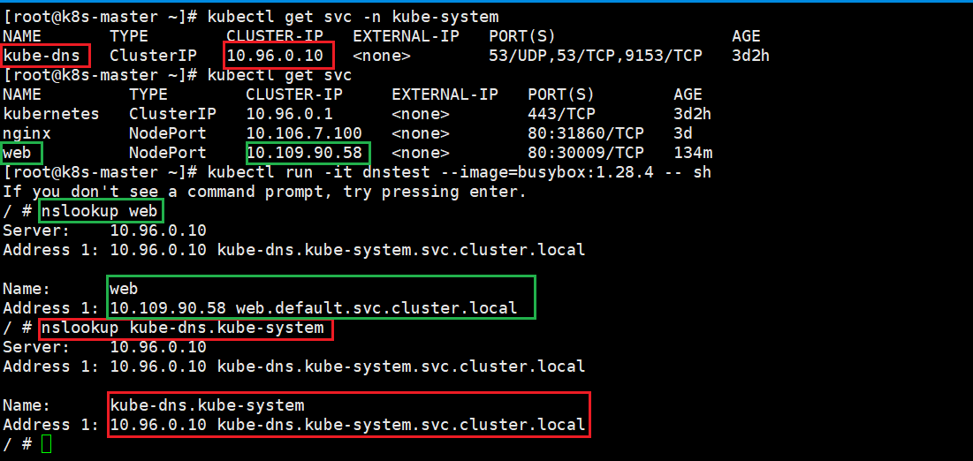Click the web.default.svc.cluster.local result

(371, 308)
